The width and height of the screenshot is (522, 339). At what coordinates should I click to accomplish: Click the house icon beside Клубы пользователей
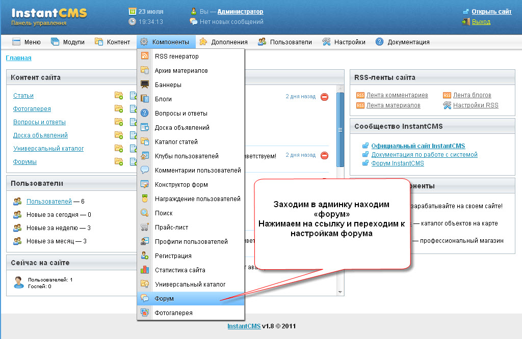click(x=144, y=156)
